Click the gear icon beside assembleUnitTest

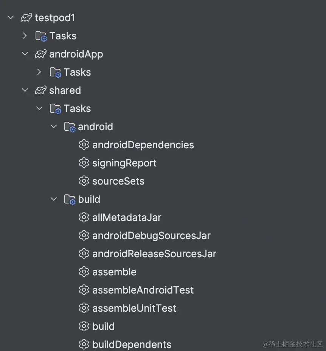point(84,308)
